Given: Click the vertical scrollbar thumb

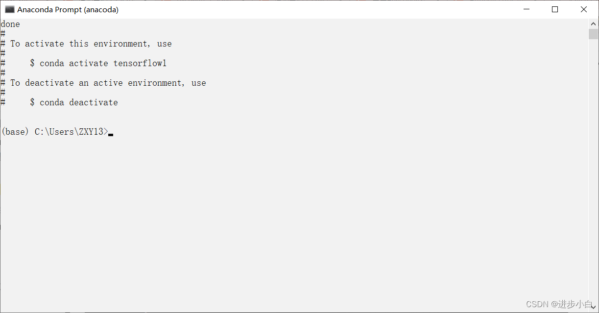Looking at the screenshot, I should [x=593, y=34].
